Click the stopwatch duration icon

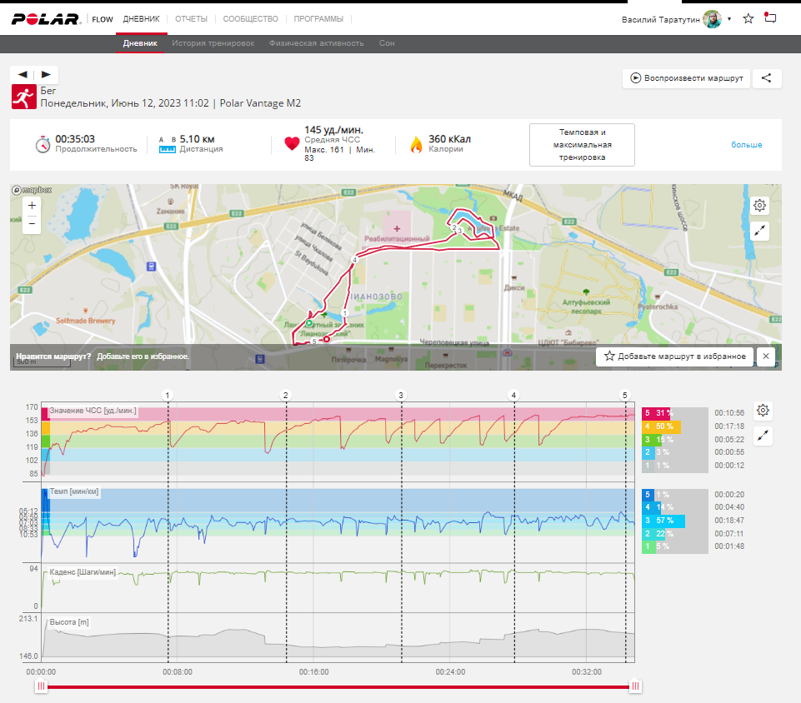[x=43, y=144]
